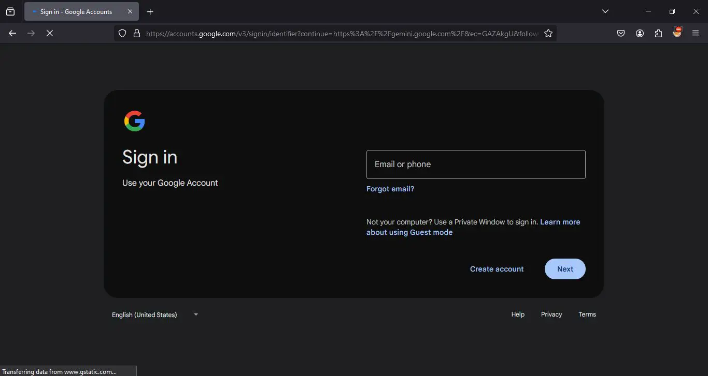Click the Sign in heading text
Viewport: 708px width, 376px height.
(x=150, y=157)
